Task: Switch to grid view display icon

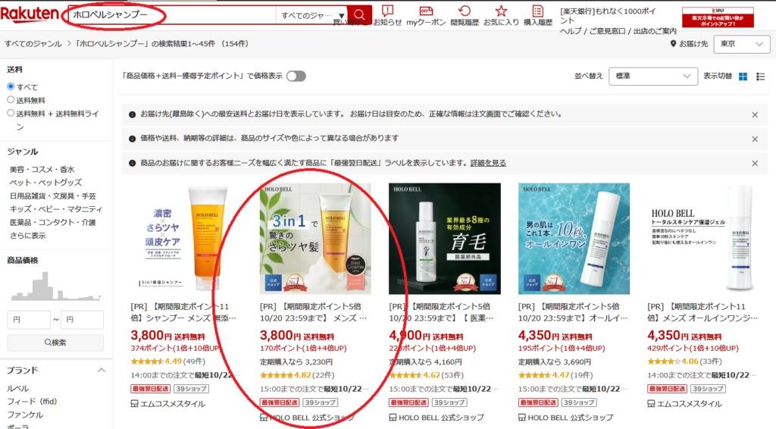Action: (743, 77)
